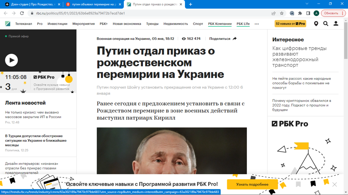
Task: Click the share arrow next to Поделиться
Action: [x=235, y=38]
